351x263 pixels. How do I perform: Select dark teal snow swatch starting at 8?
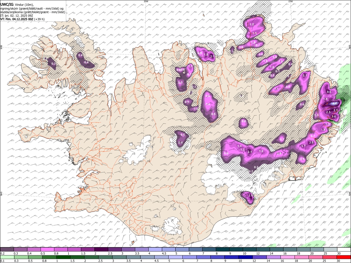223,249
